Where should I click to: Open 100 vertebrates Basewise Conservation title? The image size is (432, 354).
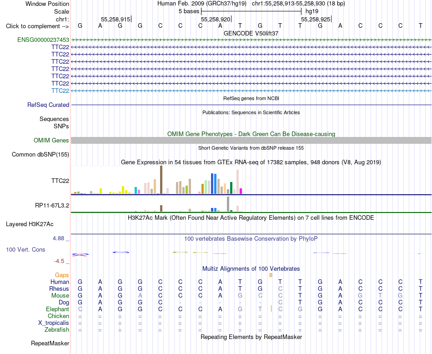tap(251, 239)
